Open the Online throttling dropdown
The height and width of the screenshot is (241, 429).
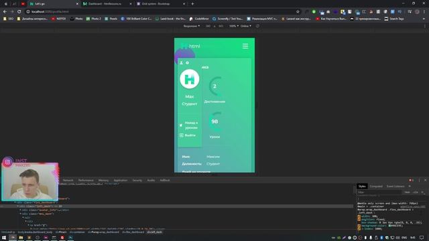coord(246,26)
